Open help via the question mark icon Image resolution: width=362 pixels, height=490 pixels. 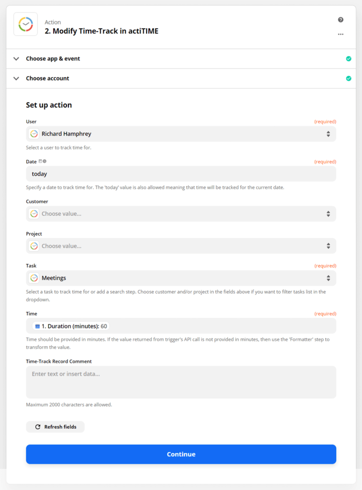point(340,20)
